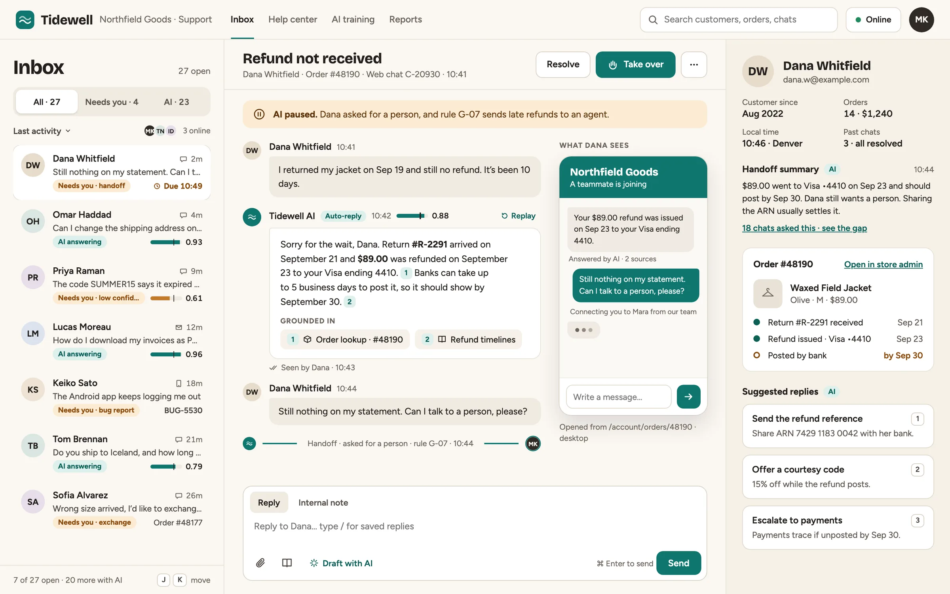Screen dimensions: 950x594
Task: Click Open in store admin link
Action: click(x=883, y=265)
